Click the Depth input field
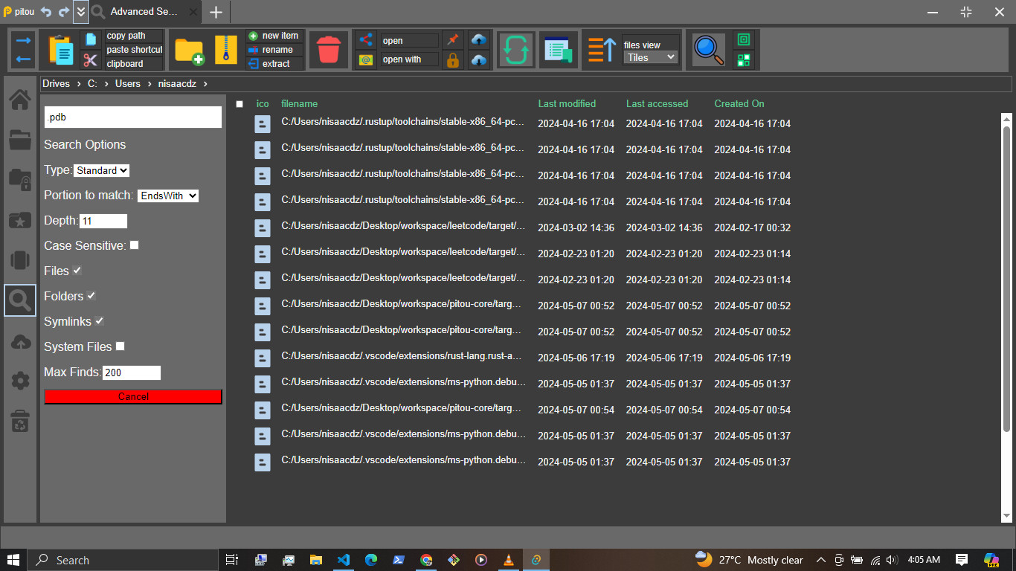This screenshot has height=571, width=1016. pyautogui.click(x=103, y=221)
